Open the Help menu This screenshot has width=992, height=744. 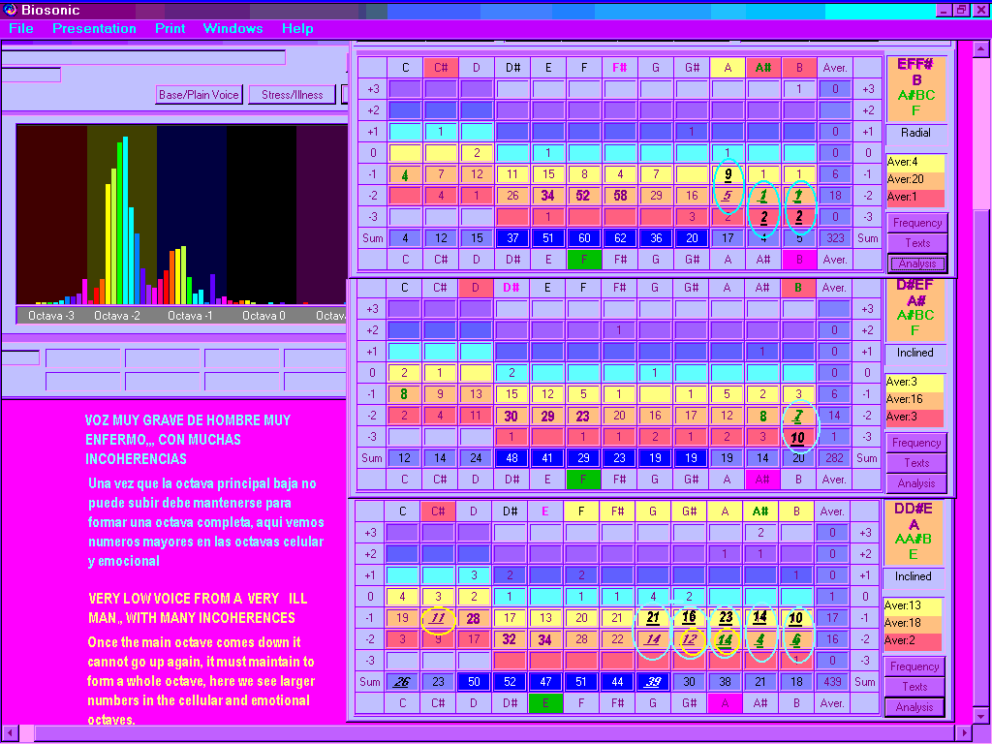pyautogui.click(x=297, y=28)
